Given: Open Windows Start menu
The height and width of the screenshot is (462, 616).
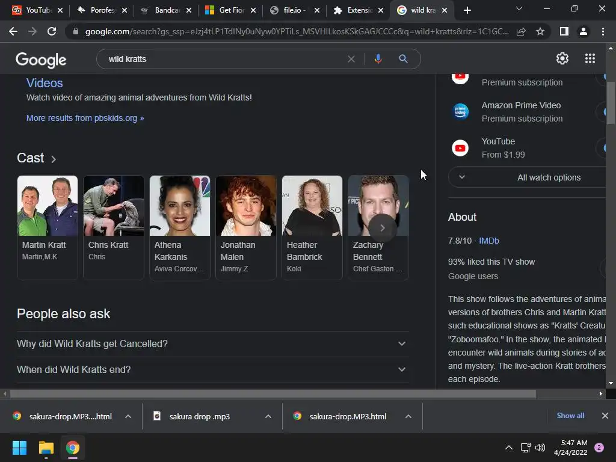Looking at the screenshot, I should tap(19, 448).
